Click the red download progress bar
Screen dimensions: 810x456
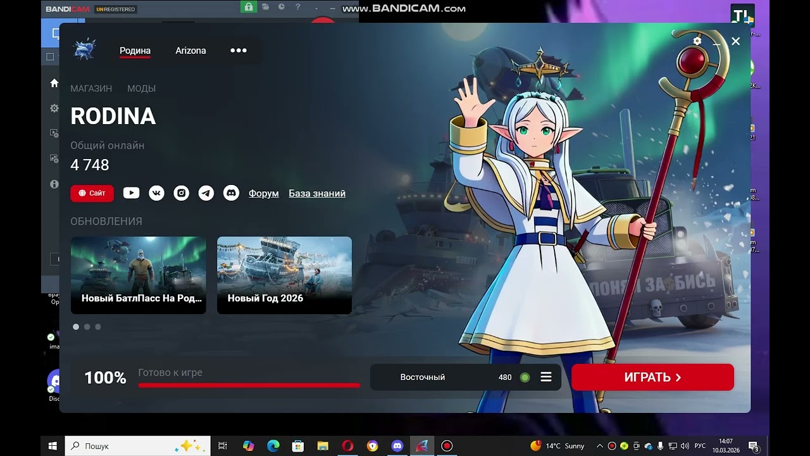point(249,385)
